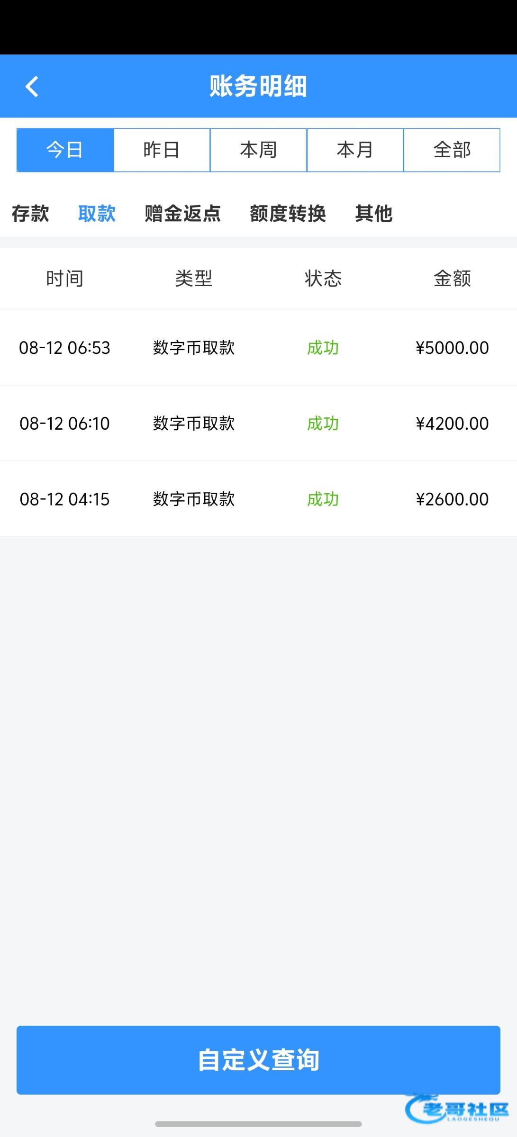Open the 存款 category tab
Image resolution: width=517 pixels, height=1137 pixels.
click(x=30, y=213)
